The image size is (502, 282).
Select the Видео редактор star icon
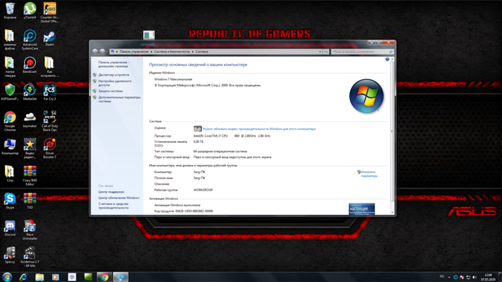click(29, 149)
